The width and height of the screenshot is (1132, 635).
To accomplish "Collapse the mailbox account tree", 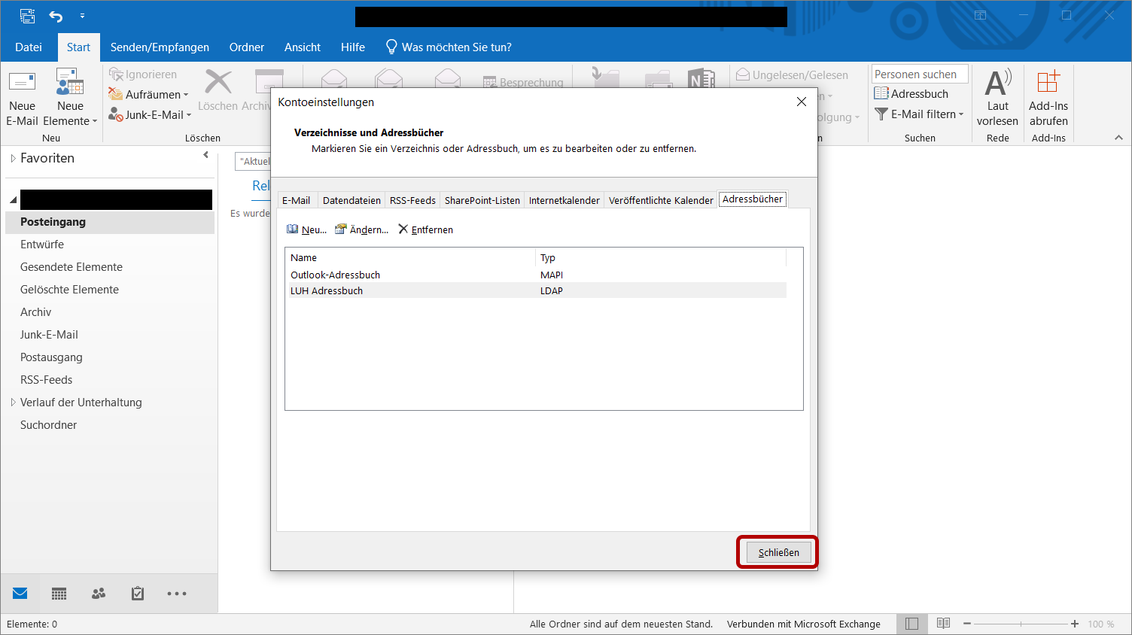I will [x=13, y=200].
